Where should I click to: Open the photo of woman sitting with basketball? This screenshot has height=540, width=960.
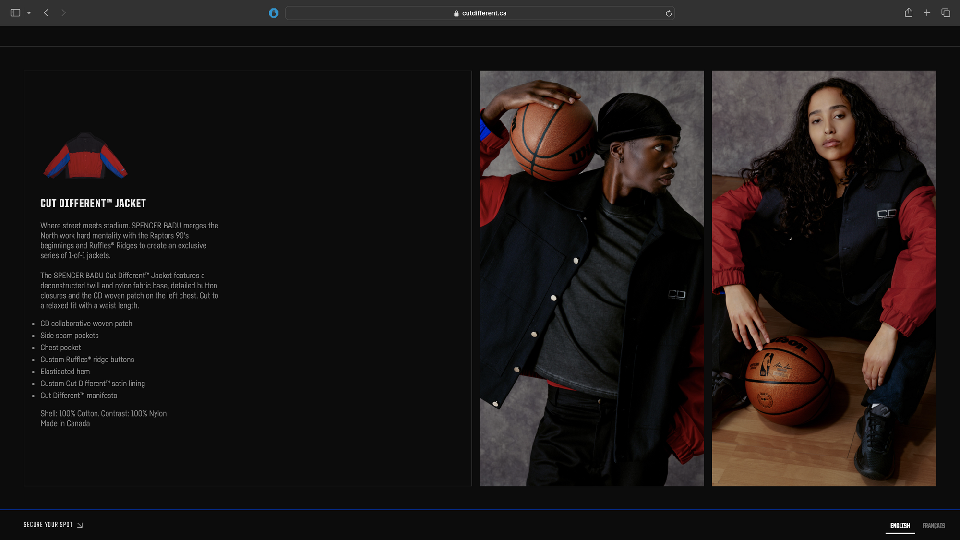[x=823, y=278]
